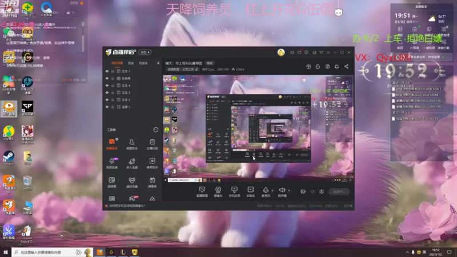Toggle lock on 全屏 1 layer
Screen dimensions: 457x257
click(x=113, y=107)
